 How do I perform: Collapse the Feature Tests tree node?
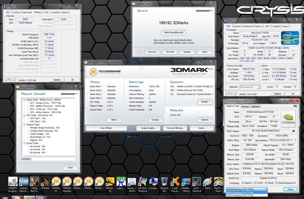pyautogui.click(x=24, y=125)
